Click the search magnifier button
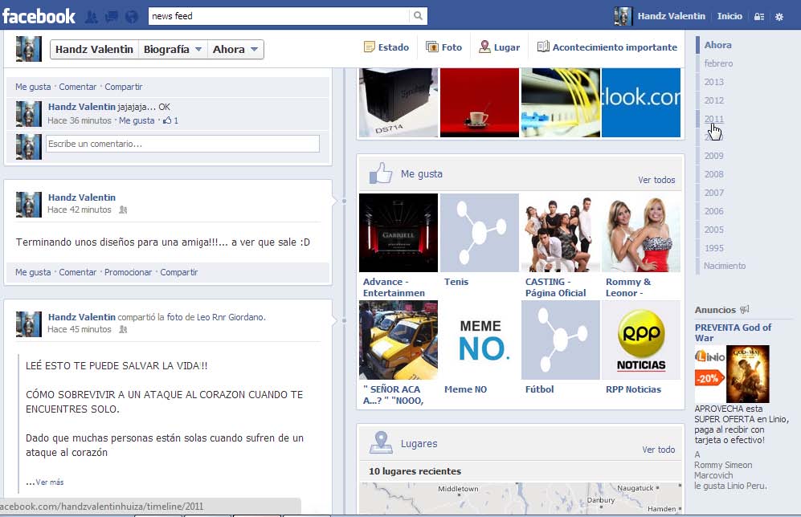The height and width of the screenshot is (517, 801). click(418, 16)
